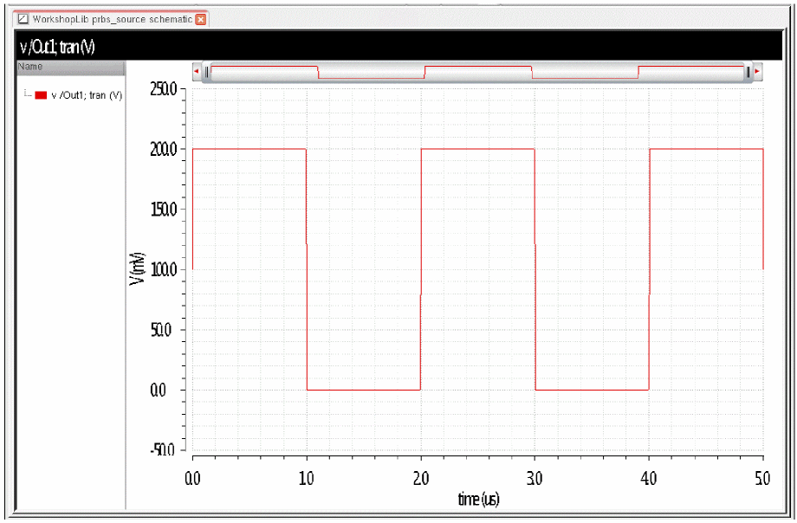This screenshot has width=797, height=523.
Task: Click the left handle of the overview slider
Action: (x=206, y=72)
